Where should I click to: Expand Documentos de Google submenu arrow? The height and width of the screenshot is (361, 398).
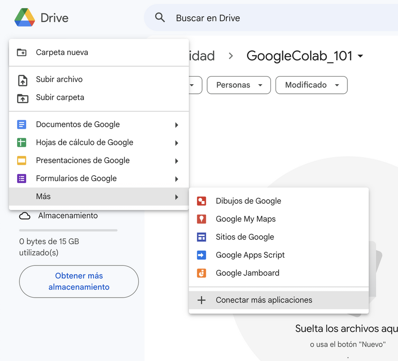point(177,125)
